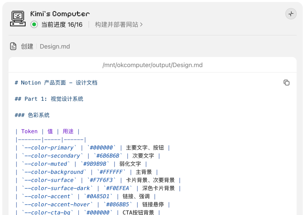Image resolution: width=304 pixels, height=215 pixels.
Task: Expand the 构建并部署网站 chevron arrow
Action: pyautogui.click(x=141, y=25)
